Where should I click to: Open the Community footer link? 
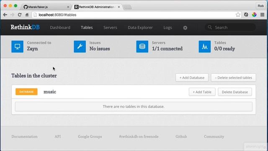pos(214,136)
